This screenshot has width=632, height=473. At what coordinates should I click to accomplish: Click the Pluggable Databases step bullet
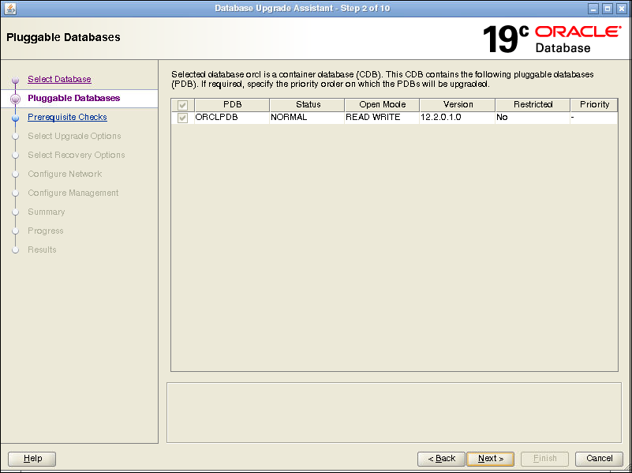coord(15,99)
